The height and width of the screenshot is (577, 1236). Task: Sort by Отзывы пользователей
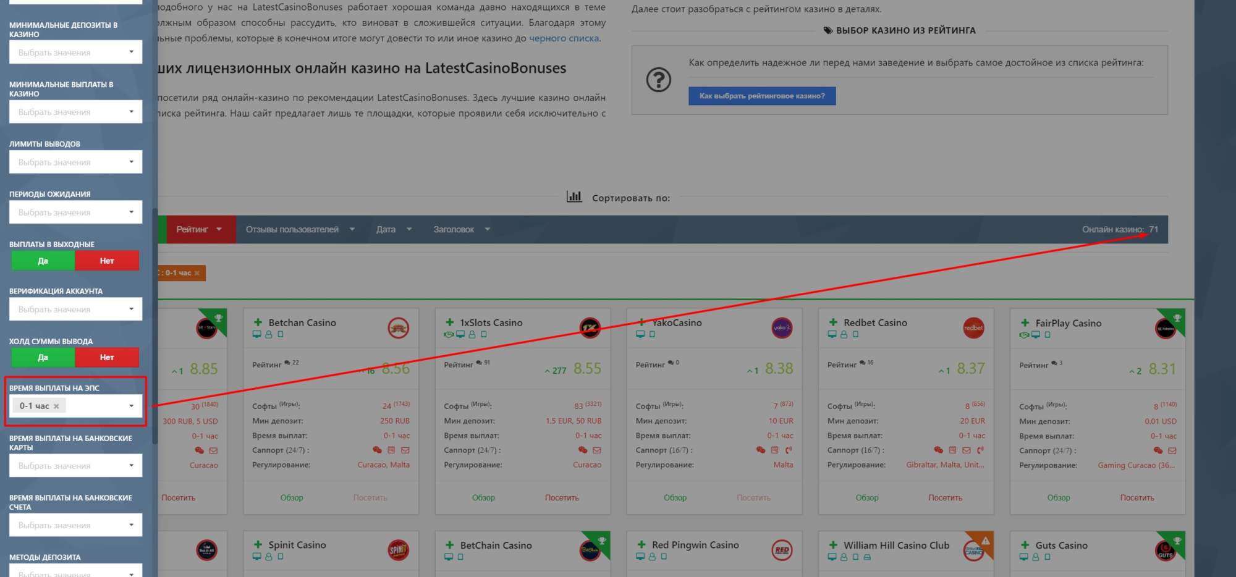click(300, 229)
